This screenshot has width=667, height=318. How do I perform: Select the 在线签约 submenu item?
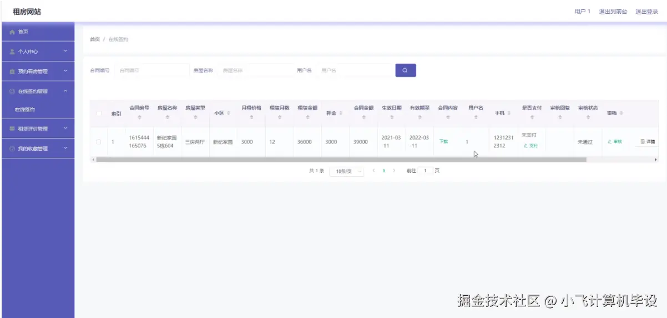click(37, 110)
